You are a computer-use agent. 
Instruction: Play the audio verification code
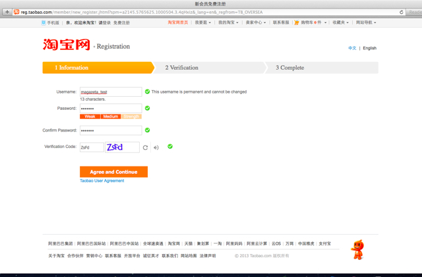click(x=156, y=147)
